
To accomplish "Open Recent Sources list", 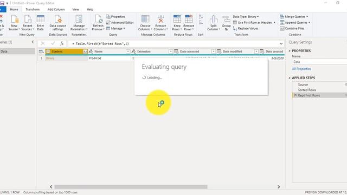I will pyautogui.click(x=28, y=23).
